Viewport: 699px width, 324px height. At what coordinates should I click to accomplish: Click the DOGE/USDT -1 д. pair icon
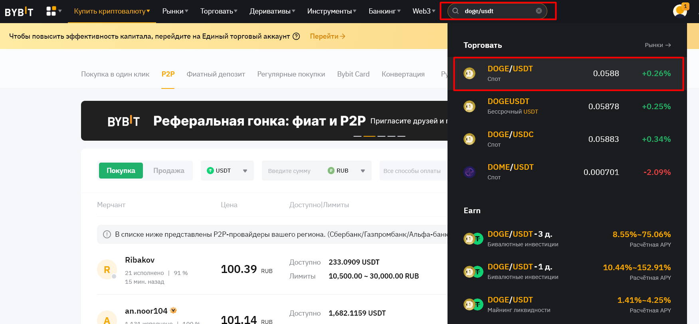(x=473, y=272)
